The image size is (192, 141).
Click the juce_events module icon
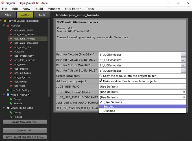click(x=11, y=64)
